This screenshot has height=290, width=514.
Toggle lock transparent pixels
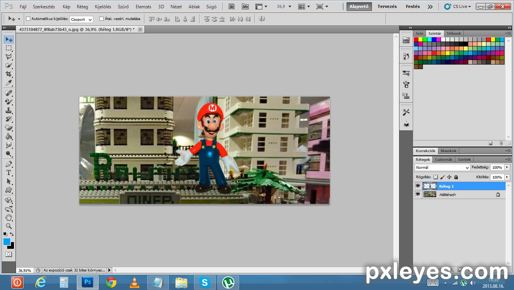435,177
